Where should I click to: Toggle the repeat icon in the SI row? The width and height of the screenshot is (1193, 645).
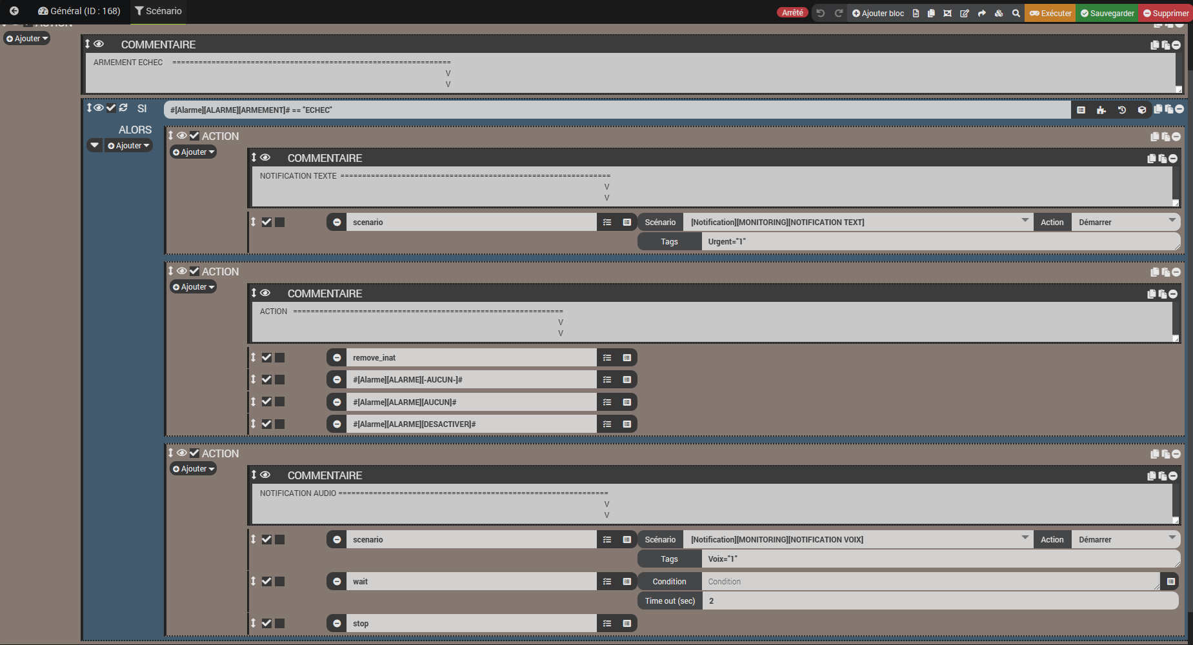tap(123, 108)
